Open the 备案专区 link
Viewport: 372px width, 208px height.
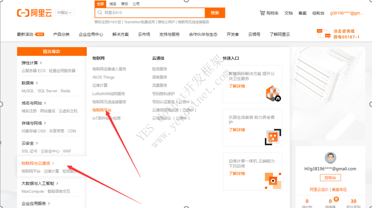(339, 189)
